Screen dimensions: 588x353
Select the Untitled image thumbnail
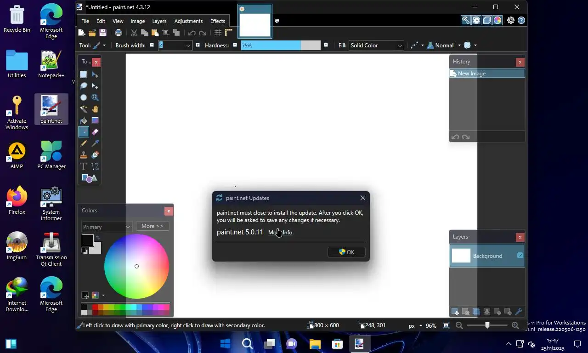pyautogui.click(x=255, y=21)
